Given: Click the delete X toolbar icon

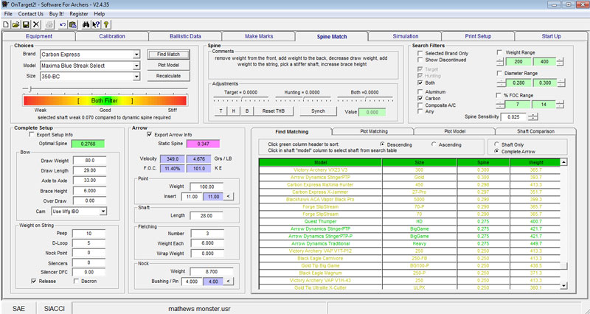Looking at the screenshot, I should tap(36, 25).
